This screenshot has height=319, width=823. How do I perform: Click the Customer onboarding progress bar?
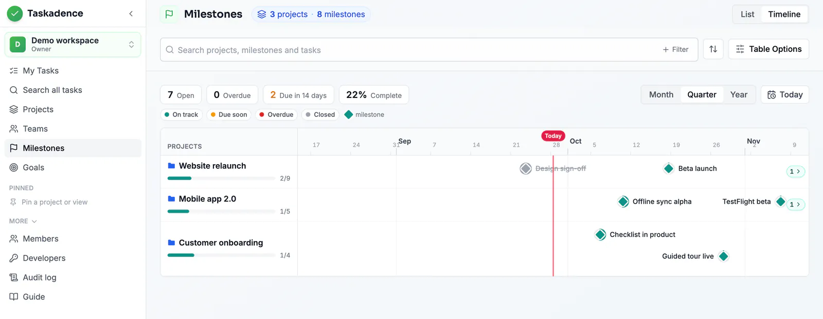click(x=221, y=255)
